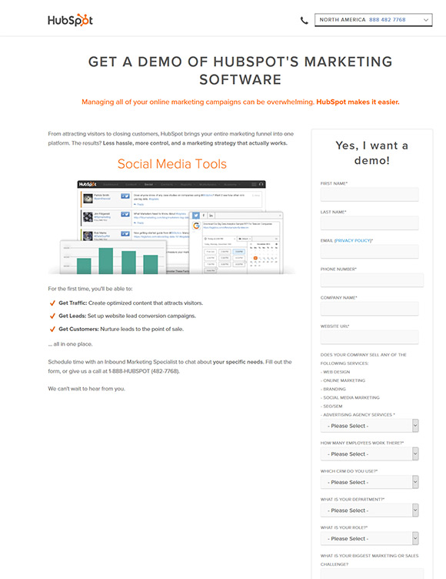The image size is (446, 579).
Task: Select the Company Name text box
Action: tap(369, 308)
